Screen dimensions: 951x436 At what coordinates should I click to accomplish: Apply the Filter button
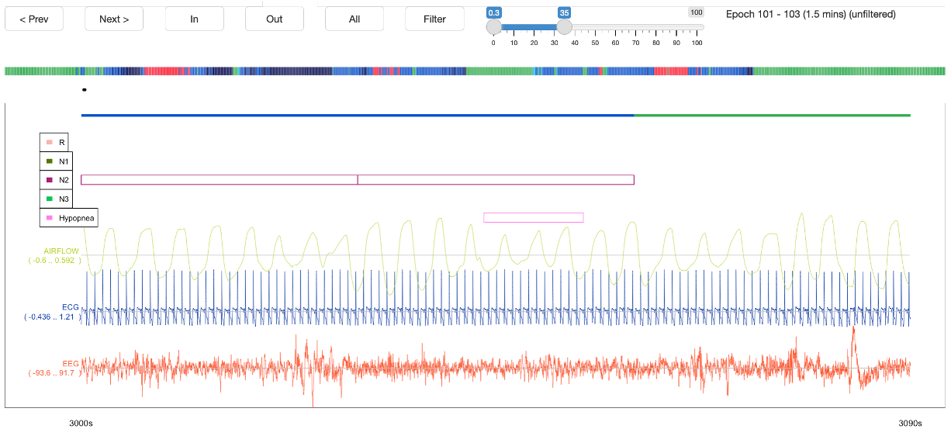434,19
